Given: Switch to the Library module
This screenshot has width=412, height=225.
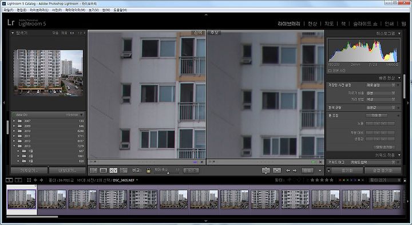Looking at the screenshot, I should pos(289,23).
